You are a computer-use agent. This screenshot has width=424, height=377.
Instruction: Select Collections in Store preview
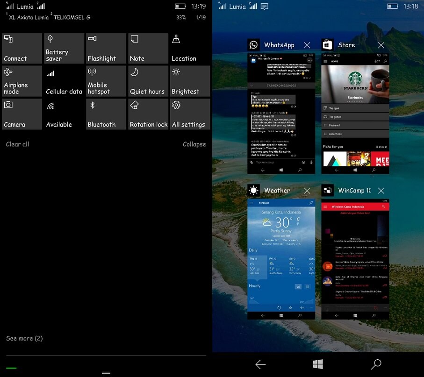(355, 134)
